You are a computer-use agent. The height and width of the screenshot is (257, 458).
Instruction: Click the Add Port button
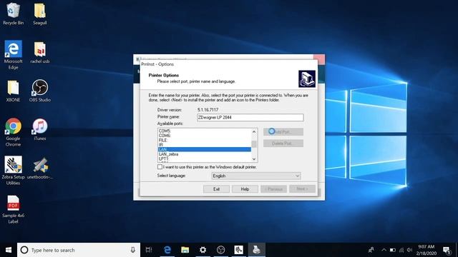click(283, 131)
